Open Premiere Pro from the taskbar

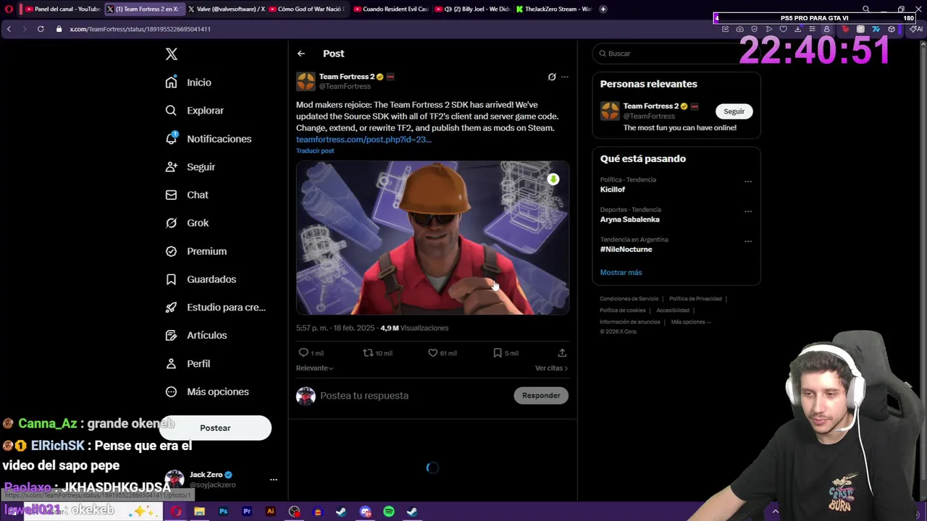pyautogui.click(x=247, y=512)
